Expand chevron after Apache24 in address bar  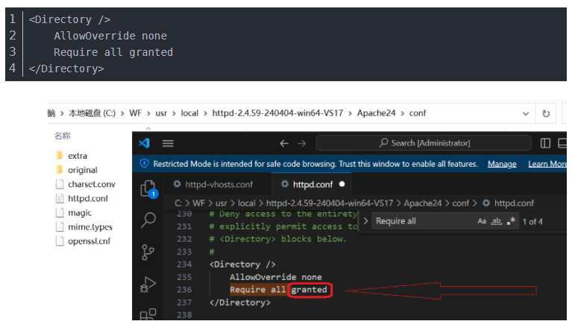coord(403,114)
